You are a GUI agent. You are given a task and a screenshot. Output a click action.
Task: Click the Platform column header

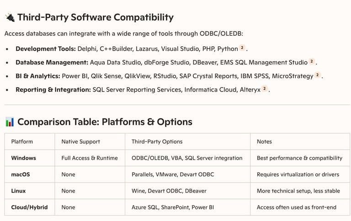[22, 142]
